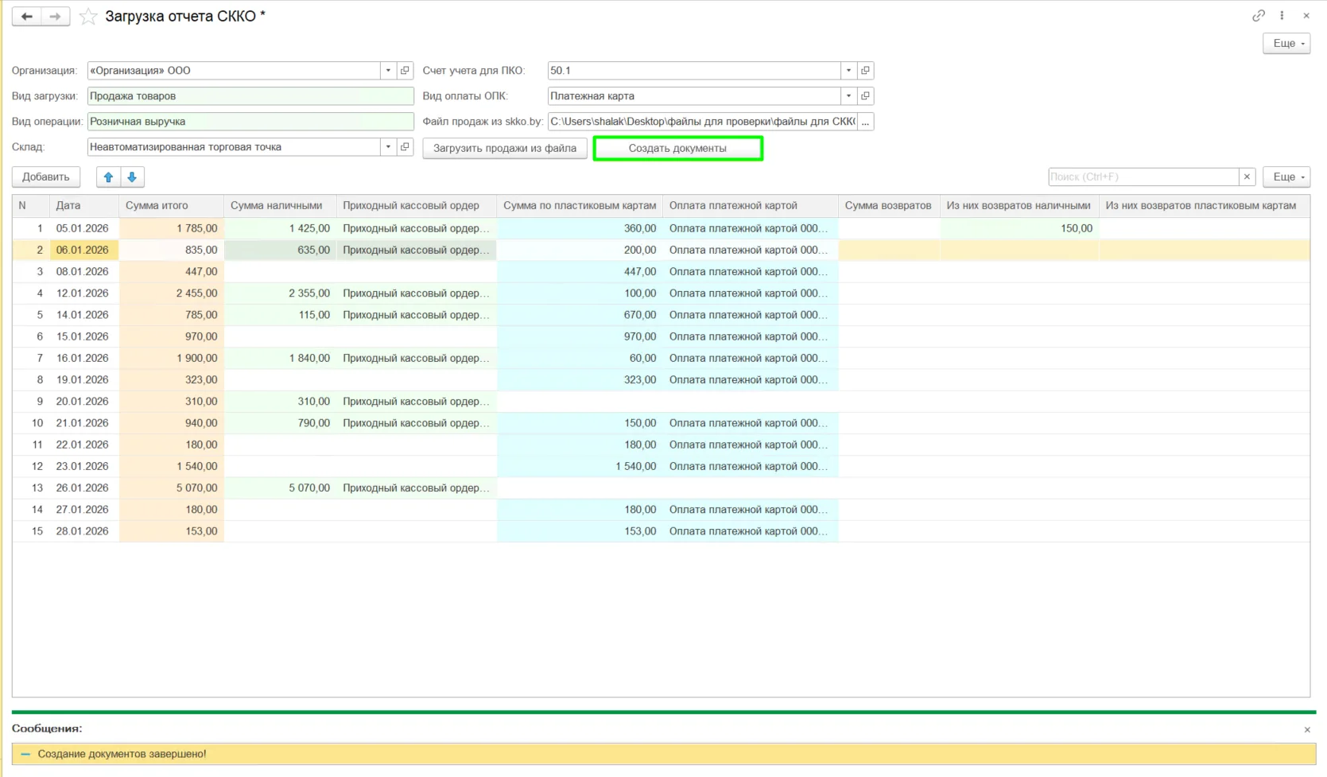The width and height of the screenshot is (1327, 777).
Task: Open cash order in 12.01.2026 row
Action: tap(416, 293)
